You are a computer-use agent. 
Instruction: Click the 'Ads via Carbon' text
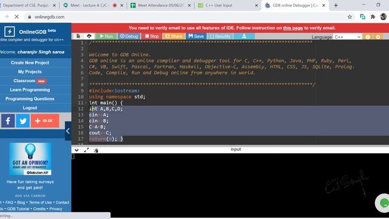30,196
